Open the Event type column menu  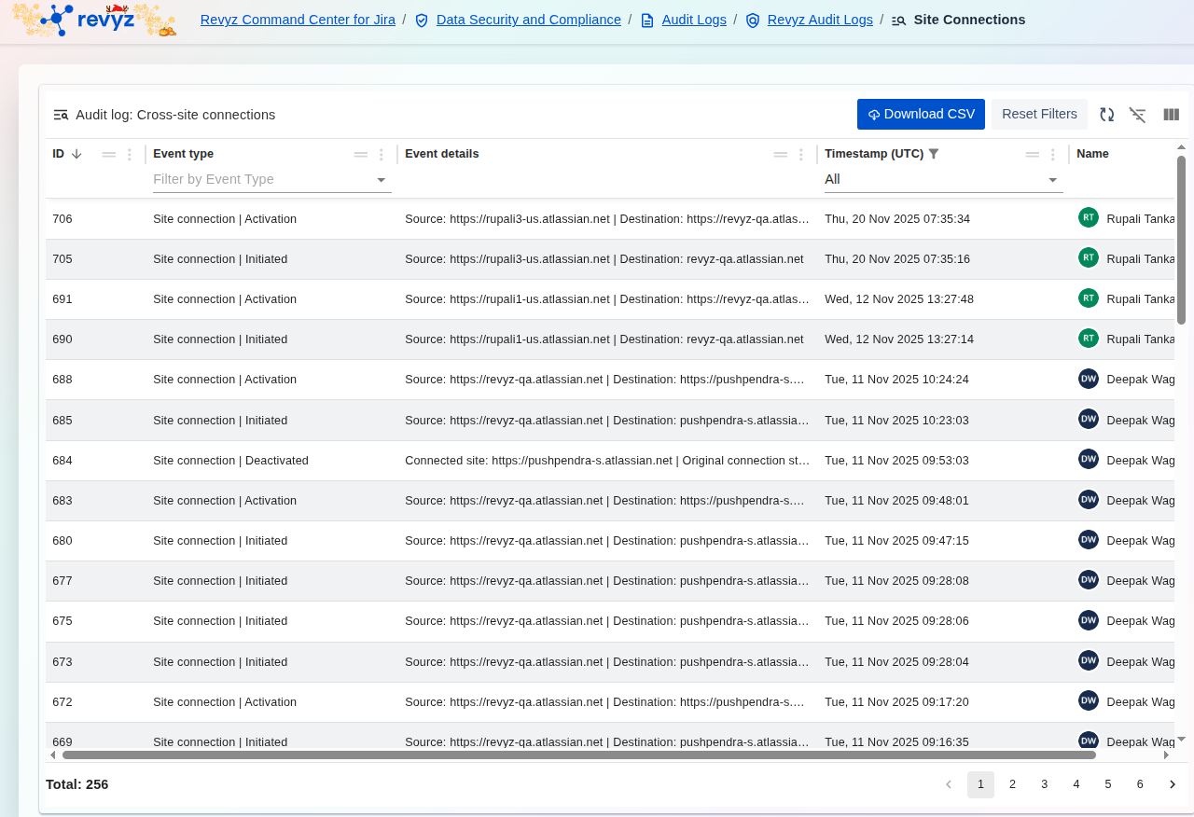[382, 155]
